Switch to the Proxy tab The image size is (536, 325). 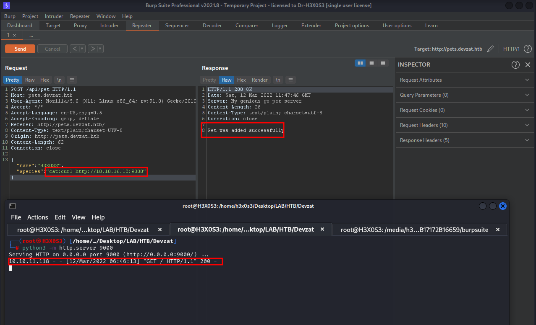pyautogui.click(x=80, y=26)
